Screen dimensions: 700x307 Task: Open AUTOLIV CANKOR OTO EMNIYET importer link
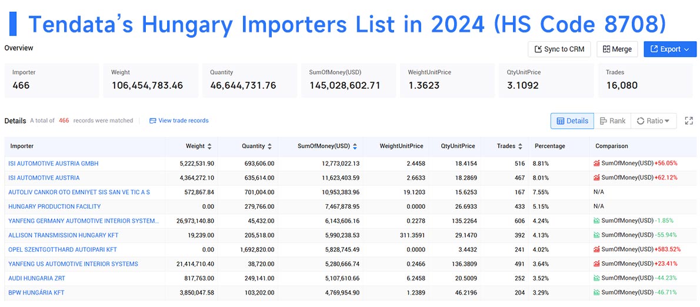coord(79,192)
